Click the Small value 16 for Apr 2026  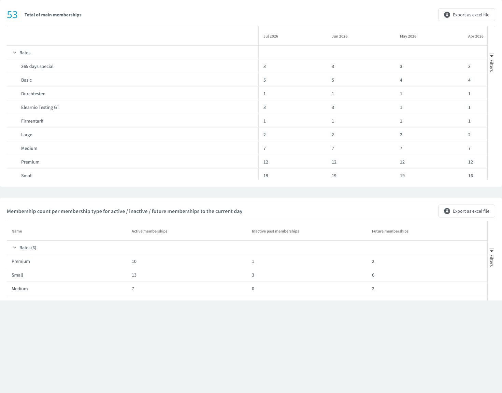[x=471, y=176]
